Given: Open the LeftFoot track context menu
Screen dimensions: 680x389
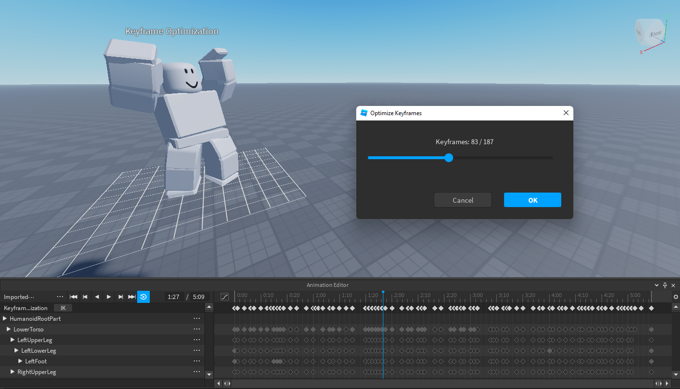Looking at the screenshot, I should click(196, 361).
